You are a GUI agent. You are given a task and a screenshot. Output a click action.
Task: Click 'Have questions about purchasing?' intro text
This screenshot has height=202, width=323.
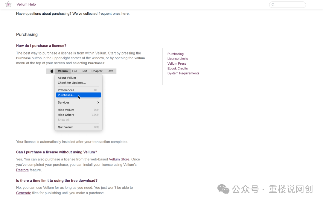coord(73,13)
